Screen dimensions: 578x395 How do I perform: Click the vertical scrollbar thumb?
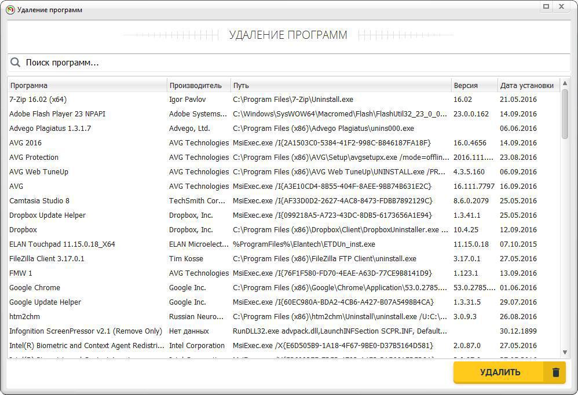tap(565, 114)
